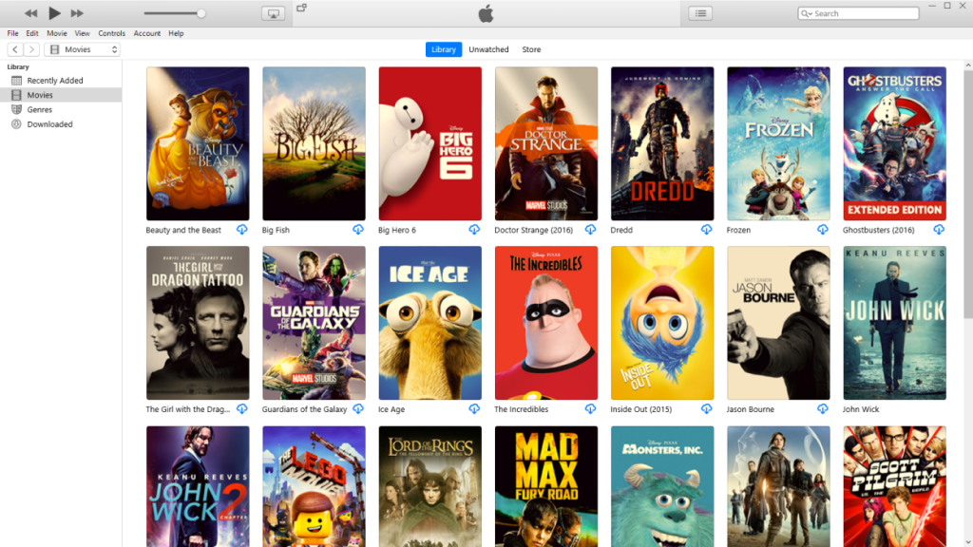Click the "John Wick" title text

pyautogui.click(x=861, y=409)
